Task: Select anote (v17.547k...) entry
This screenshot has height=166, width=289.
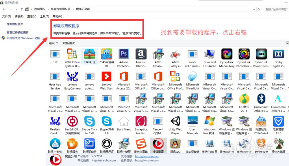Action: [192, 58]
